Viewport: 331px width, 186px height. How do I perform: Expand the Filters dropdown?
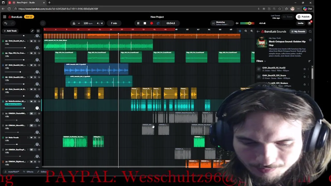coord(261,61)
